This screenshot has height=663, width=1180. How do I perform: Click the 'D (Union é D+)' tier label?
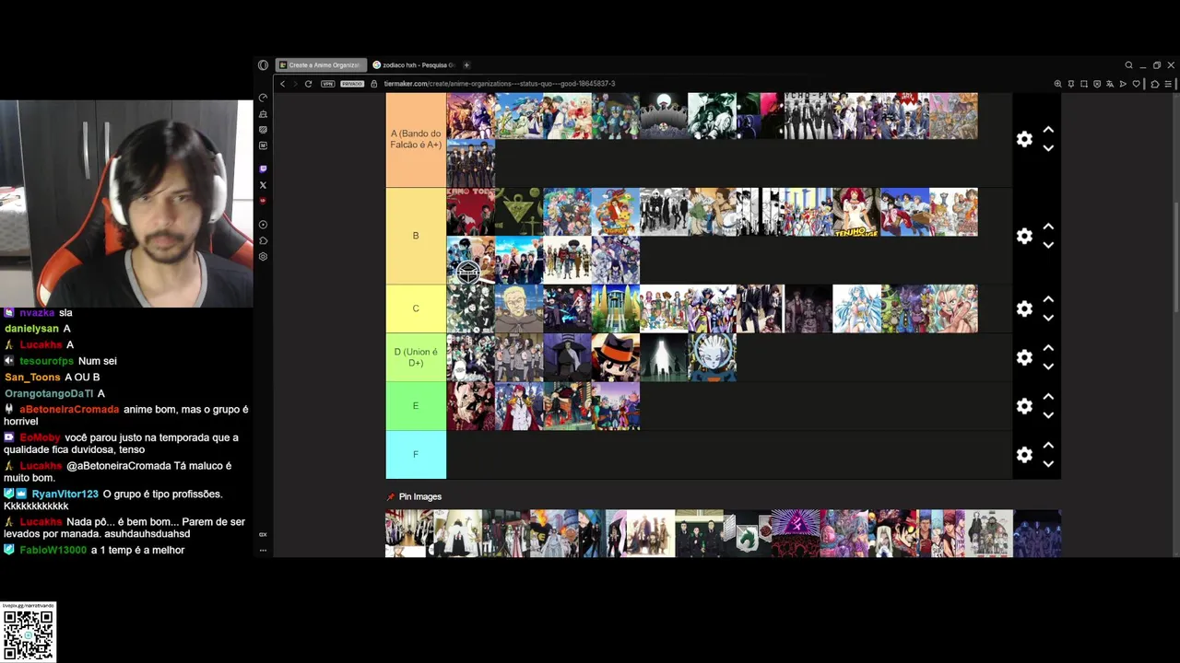click(x=416, y=357)
